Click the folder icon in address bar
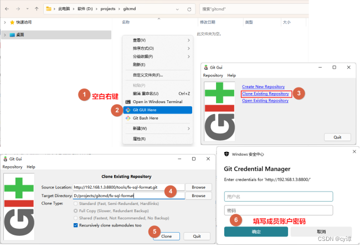Screen dimensions: 360x247 pyautogui.click(x=49, y=9)
